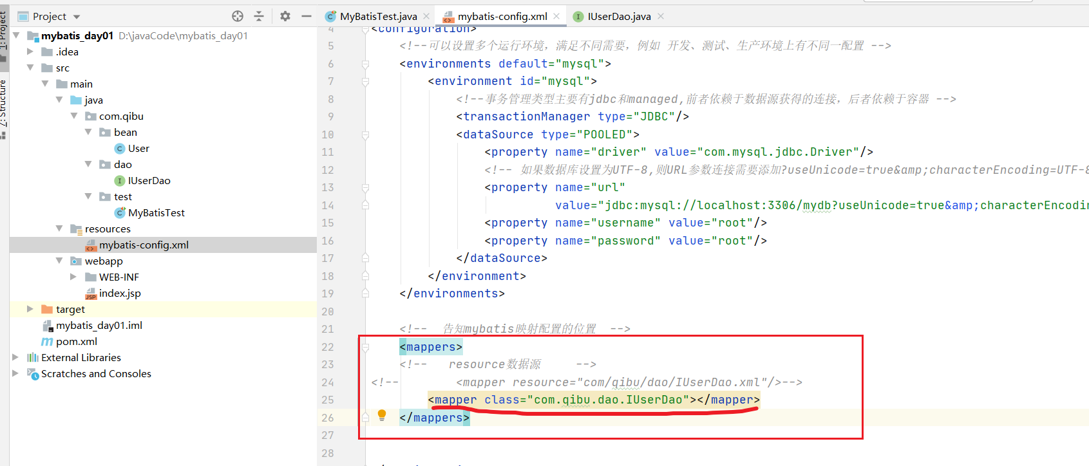Open Project panel settings gear

[x=285, y=16]
